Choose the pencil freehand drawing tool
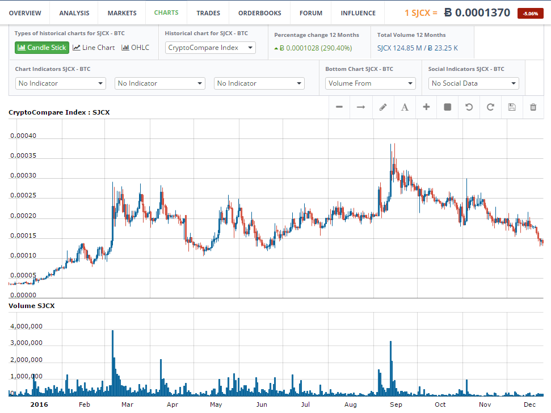Viewport: 551px width, 413px height. (x=382, y=107)
